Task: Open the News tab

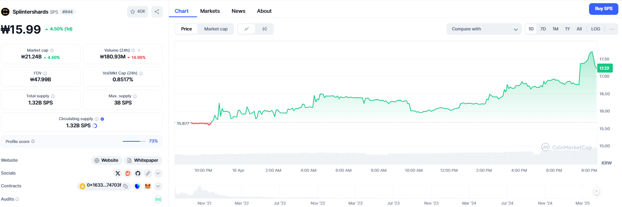Action: click(238, 11)
